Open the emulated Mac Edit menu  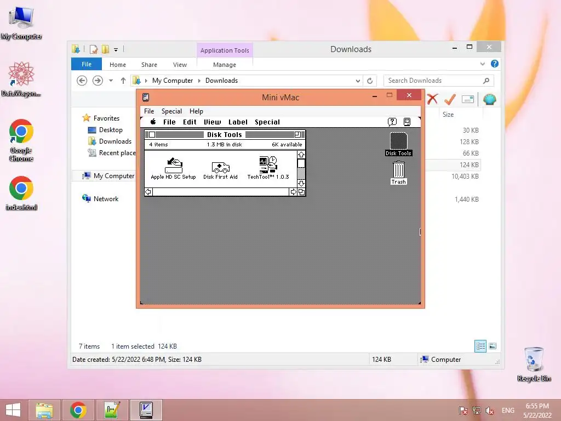click(190, 122)
